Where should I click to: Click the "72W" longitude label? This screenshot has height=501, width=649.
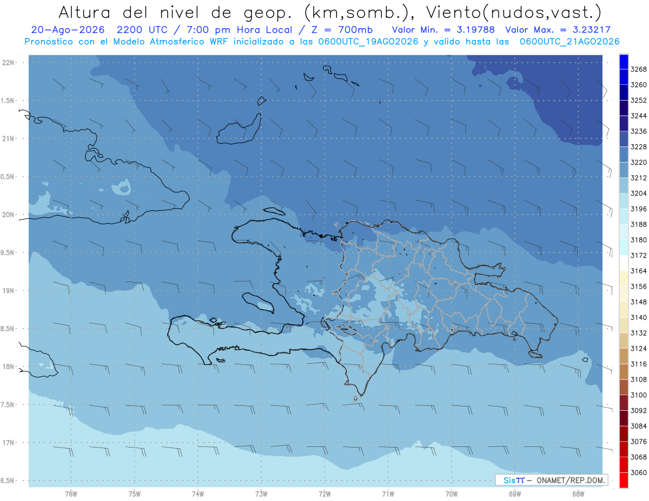tap(325, 494)
